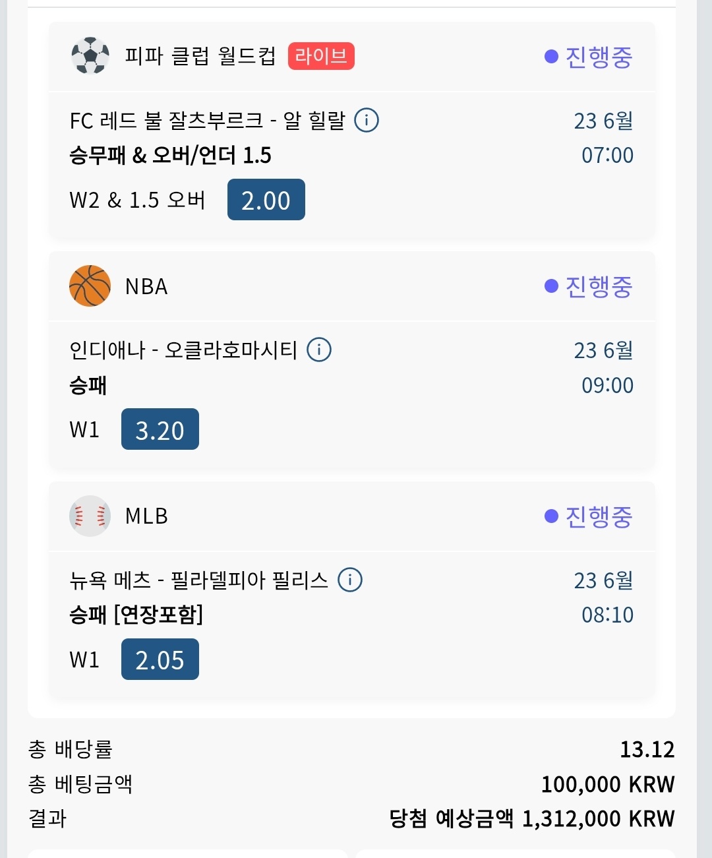This screenshot has width=712, height=858.
Task: Open the NBA league title
Action: [146, 287]
